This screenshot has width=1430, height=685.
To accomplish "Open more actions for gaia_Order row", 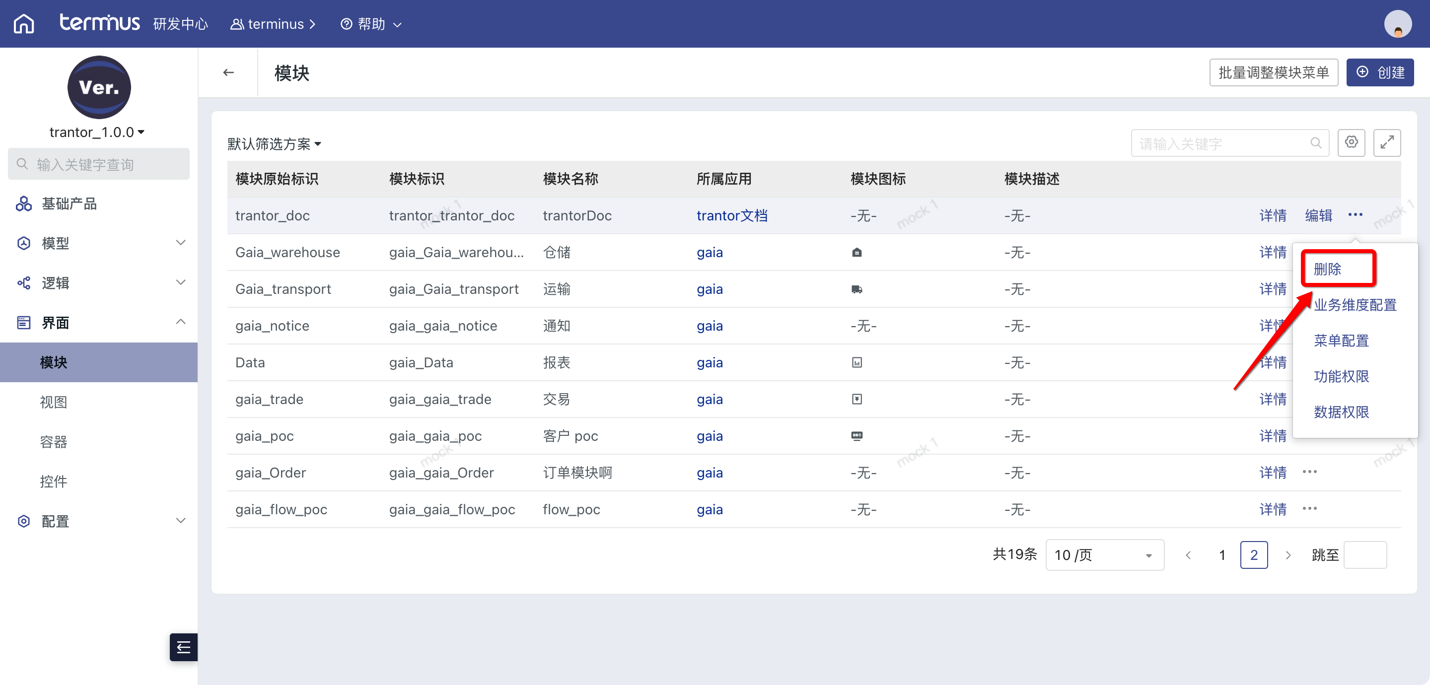I will click(x=1309, y=472).
